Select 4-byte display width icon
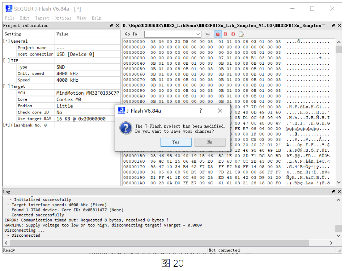 click(233, 34)
